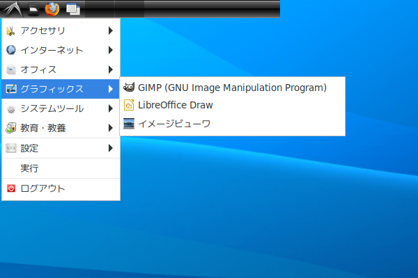Expand the インターネット submenu arrow
Screen dimensions: 418x278
click(111, 50)
